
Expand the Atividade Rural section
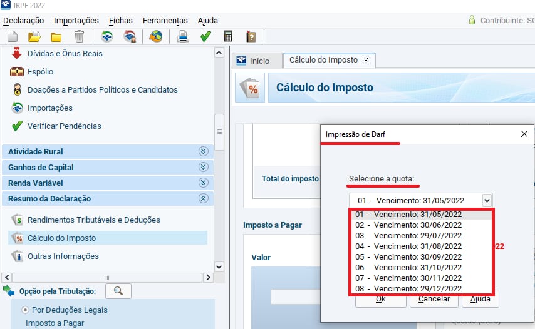pyautogui.click(x=203, y=151)
